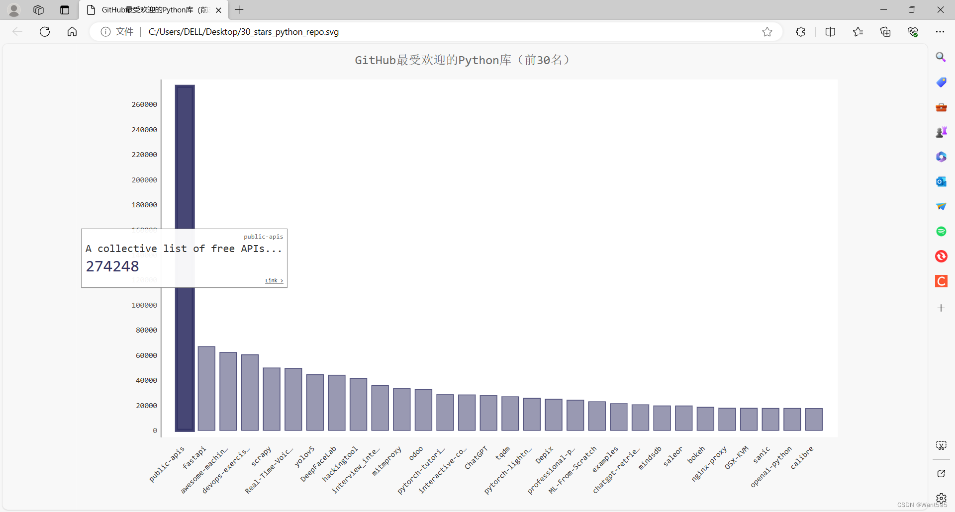Click the x-axis label public-apis
The width and height of the screenshot is (955, 512).
pos(167,464)
